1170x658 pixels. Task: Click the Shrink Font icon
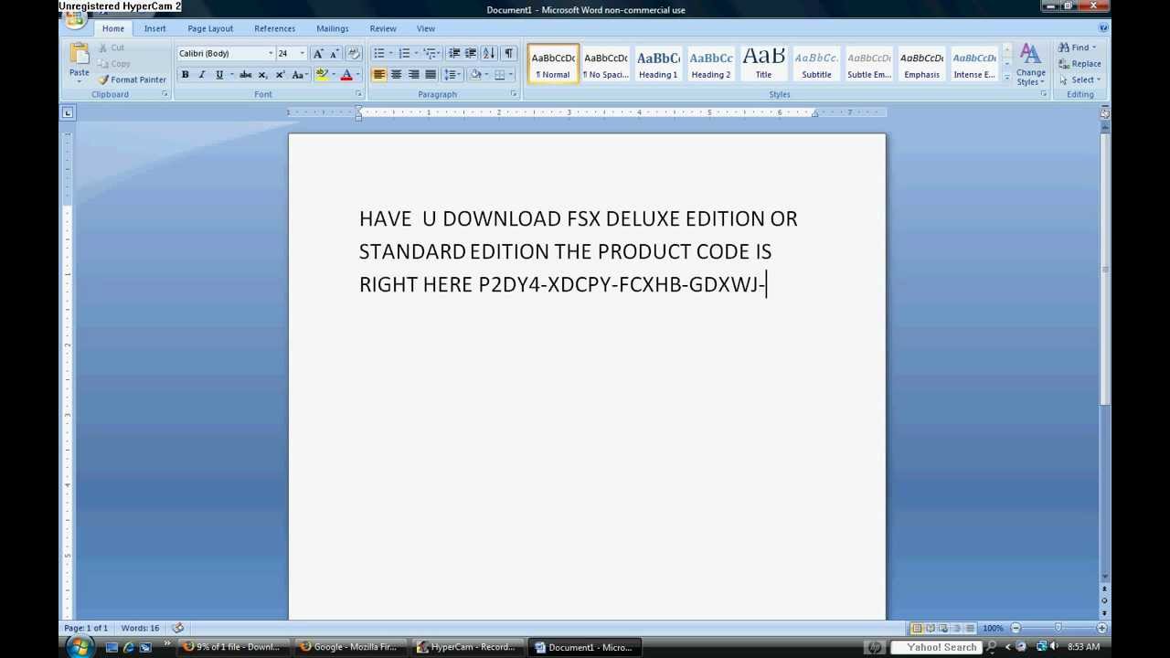click(335, 54)
